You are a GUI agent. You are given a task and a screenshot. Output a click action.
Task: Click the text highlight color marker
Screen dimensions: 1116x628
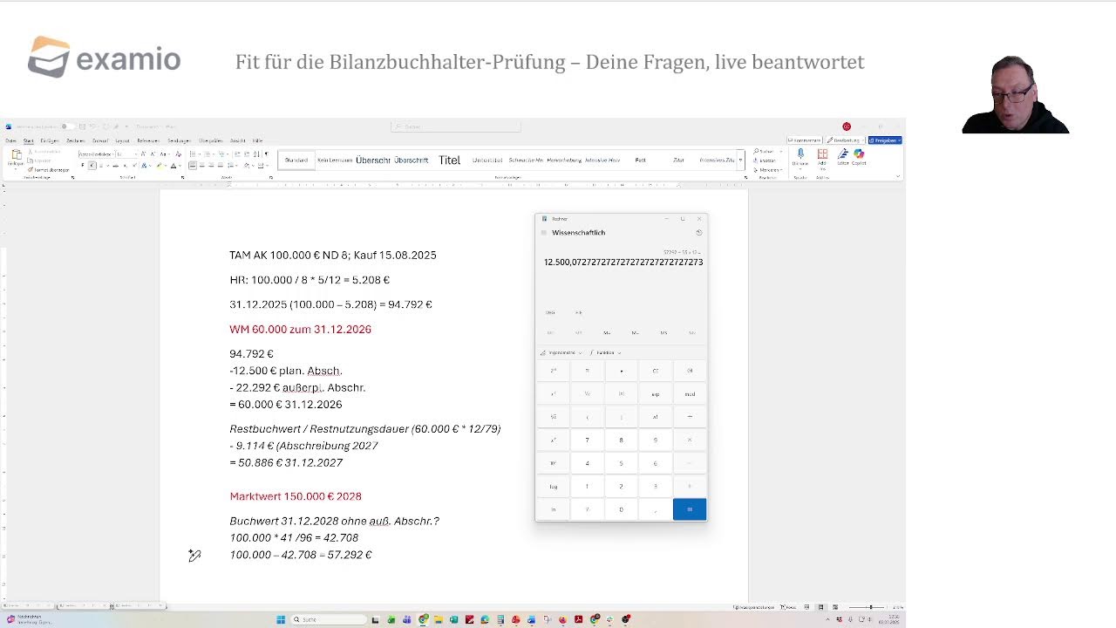point(160,165)
